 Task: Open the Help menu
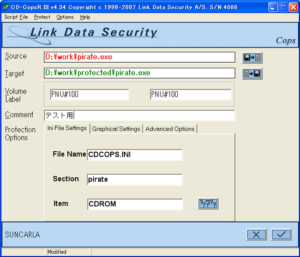pyautogui.click(x=85, y=17)
